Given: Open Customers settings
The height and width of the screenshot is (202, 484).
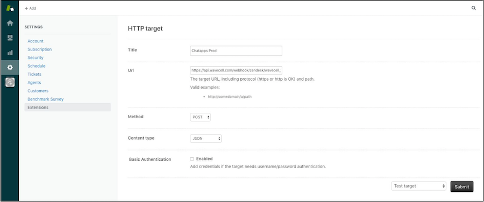Looking at the screenshot, I should point(38,91).
